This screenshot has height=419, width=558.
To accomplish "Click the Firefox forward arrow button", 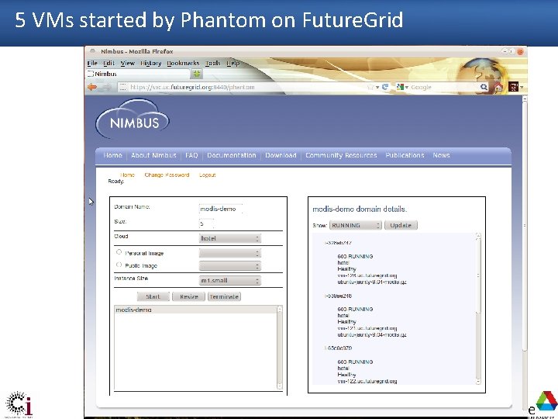I will click(106, 87).
